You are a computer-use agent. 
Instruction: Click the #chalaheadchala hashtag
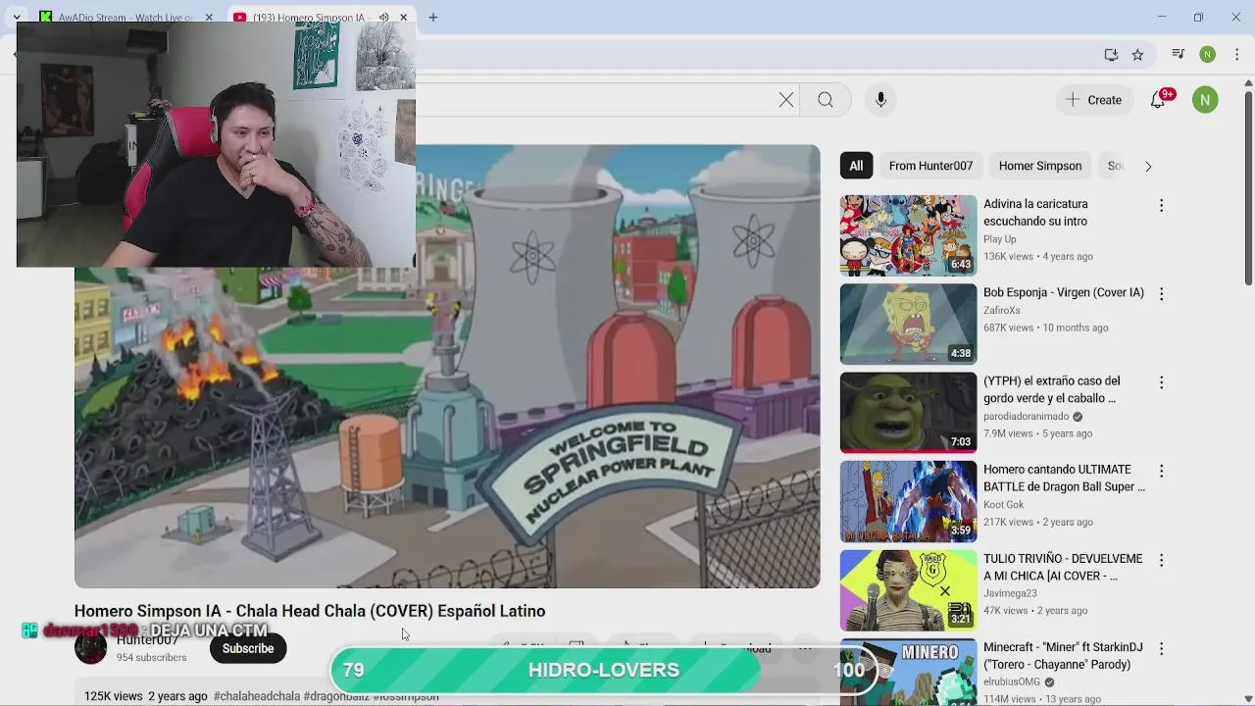click(257, 696)
